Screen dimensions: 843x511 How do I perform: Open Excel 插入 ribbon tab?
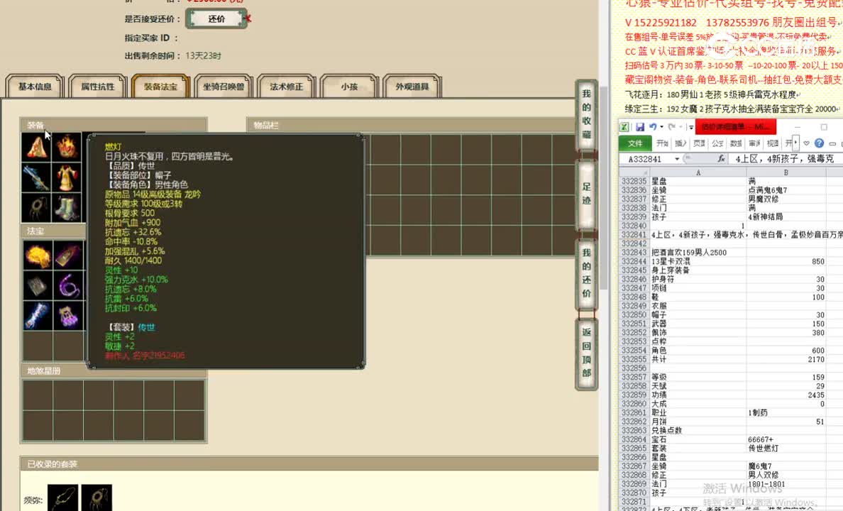coord(681,143)
